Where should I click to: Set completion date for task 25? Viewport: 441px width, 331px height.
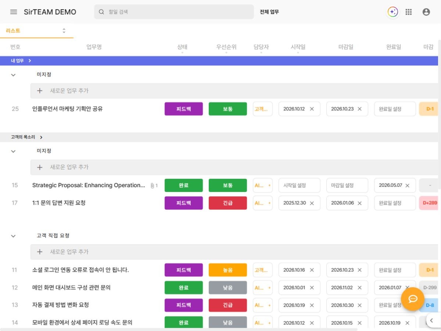tap(395, 109)
